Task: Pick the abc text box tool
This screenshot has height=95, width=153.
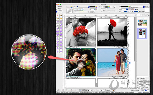Action: (58, 25)
